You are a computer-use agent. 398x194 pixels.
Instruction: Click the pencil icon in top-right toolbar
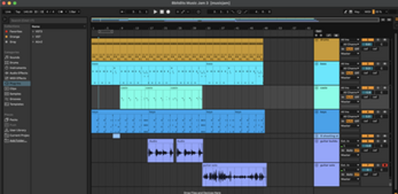(345, 12)
